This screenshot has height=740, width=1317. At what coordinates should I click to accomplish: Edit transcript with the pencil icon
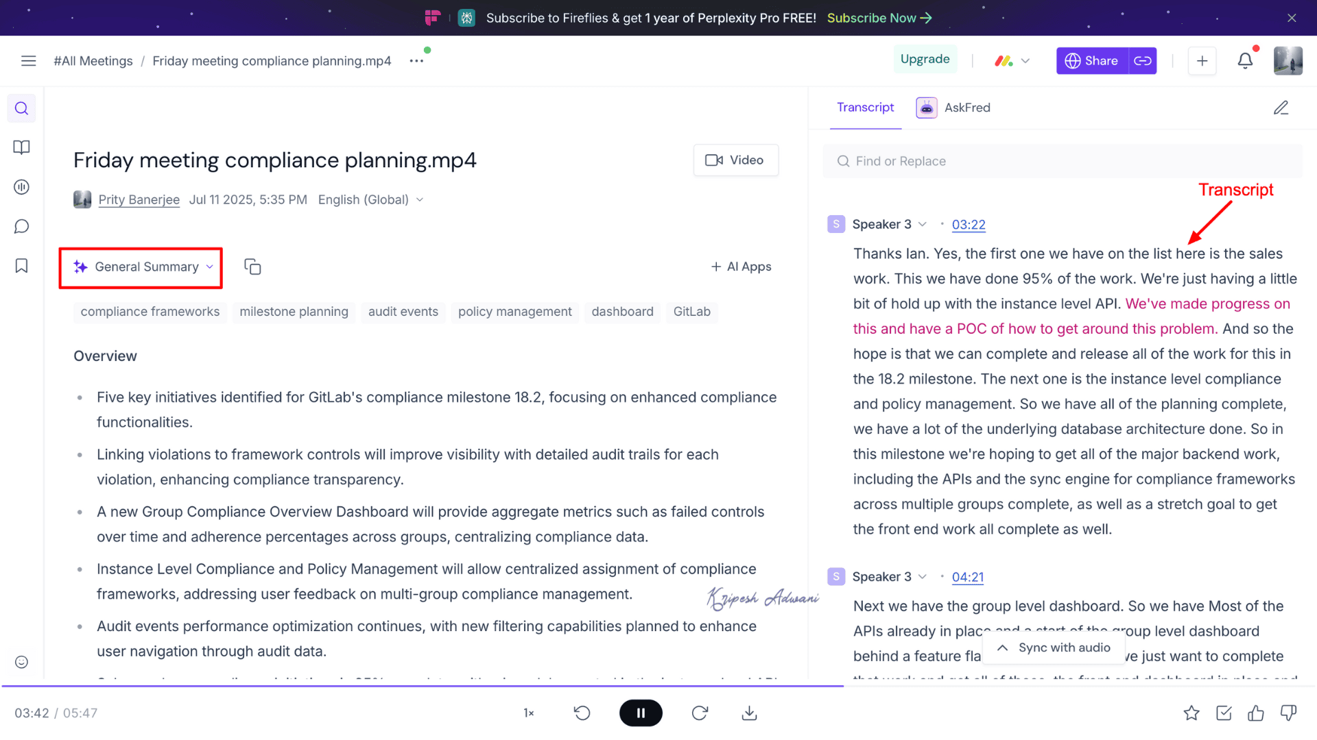click(x=1281, y=108)
